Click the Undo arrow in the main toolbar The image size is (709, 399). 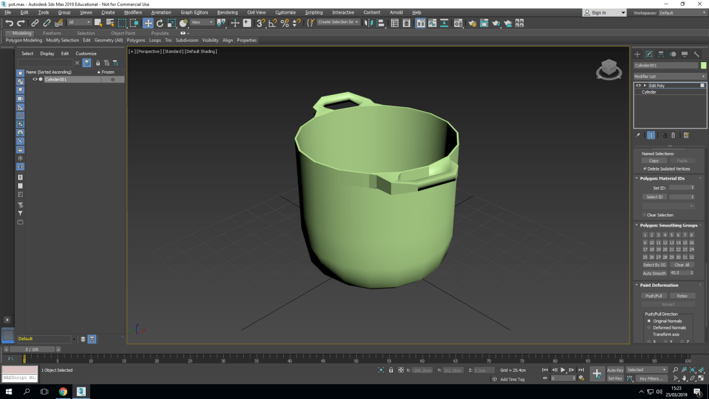(x=9, y=23)
